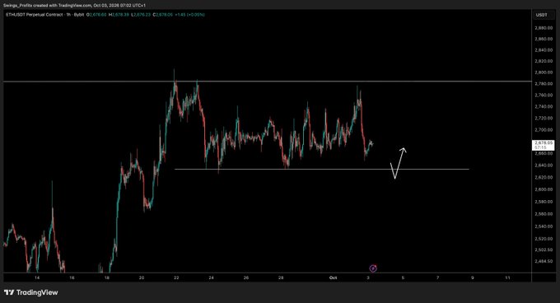Screen dimensions: 560x303
Task: Click the 2,620.00 price axis label
Action: pyautogui.click(x=544, y=177)
